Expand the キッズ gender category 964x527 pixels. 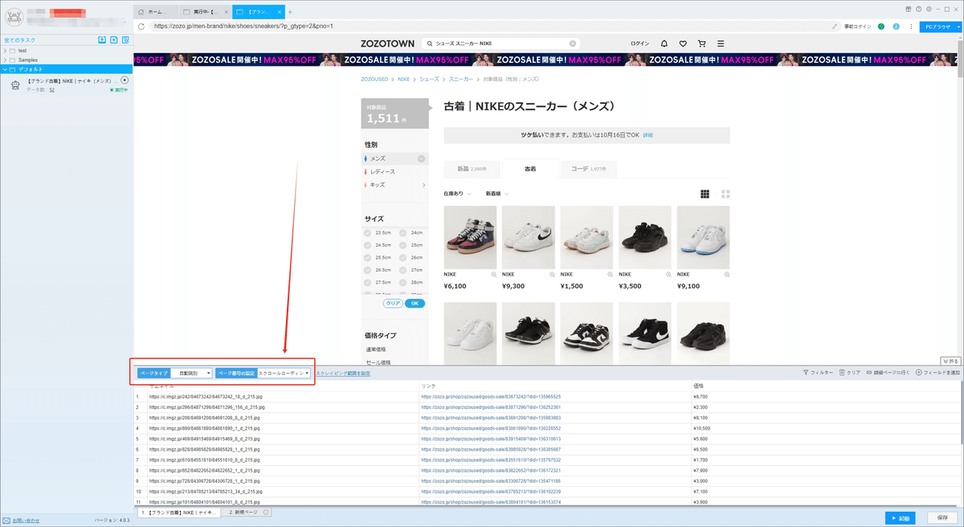pyautogui.click(x=424, y=185)
